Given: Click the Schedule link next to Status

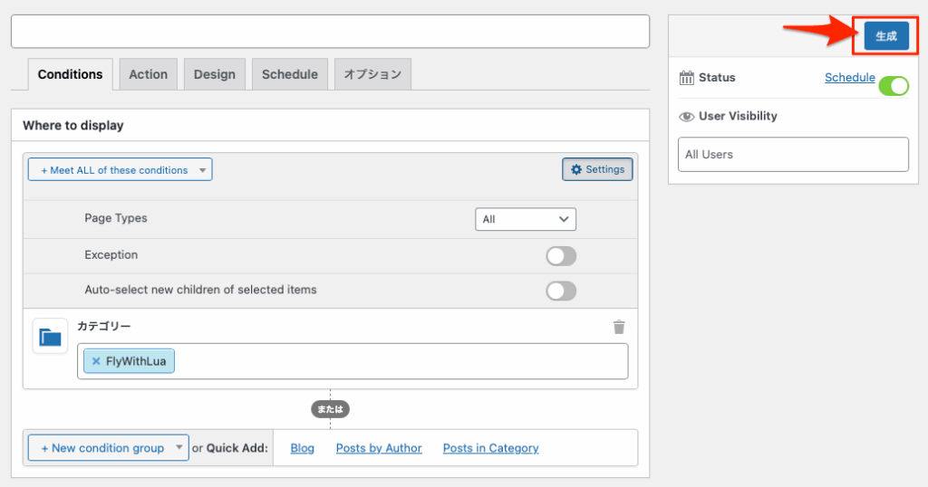Looking at the screenshot, I should pos(850,78).
